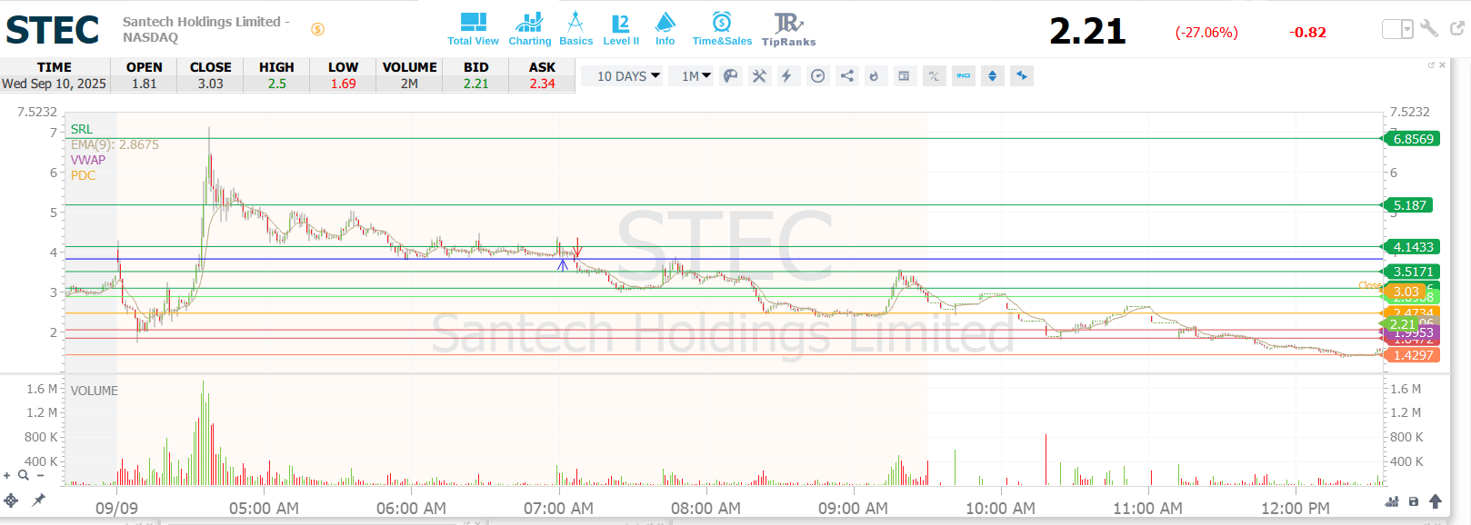The height and width of the screenshot is (525, 1471).
Task: Click the BID value 2.21
Action: tap(475, 84)
